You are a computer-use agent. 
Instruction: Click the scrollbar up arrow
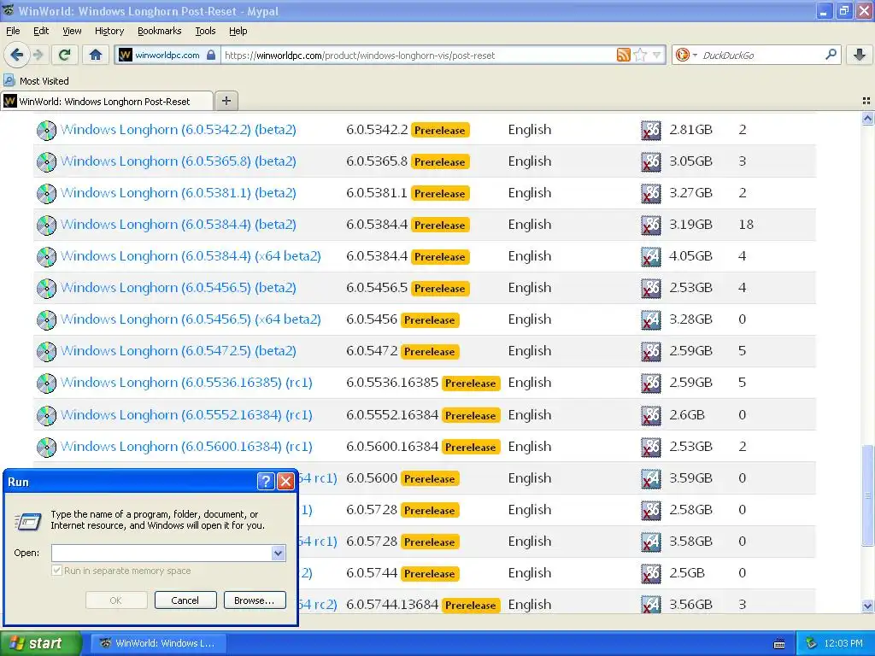[x=867, y=118]
